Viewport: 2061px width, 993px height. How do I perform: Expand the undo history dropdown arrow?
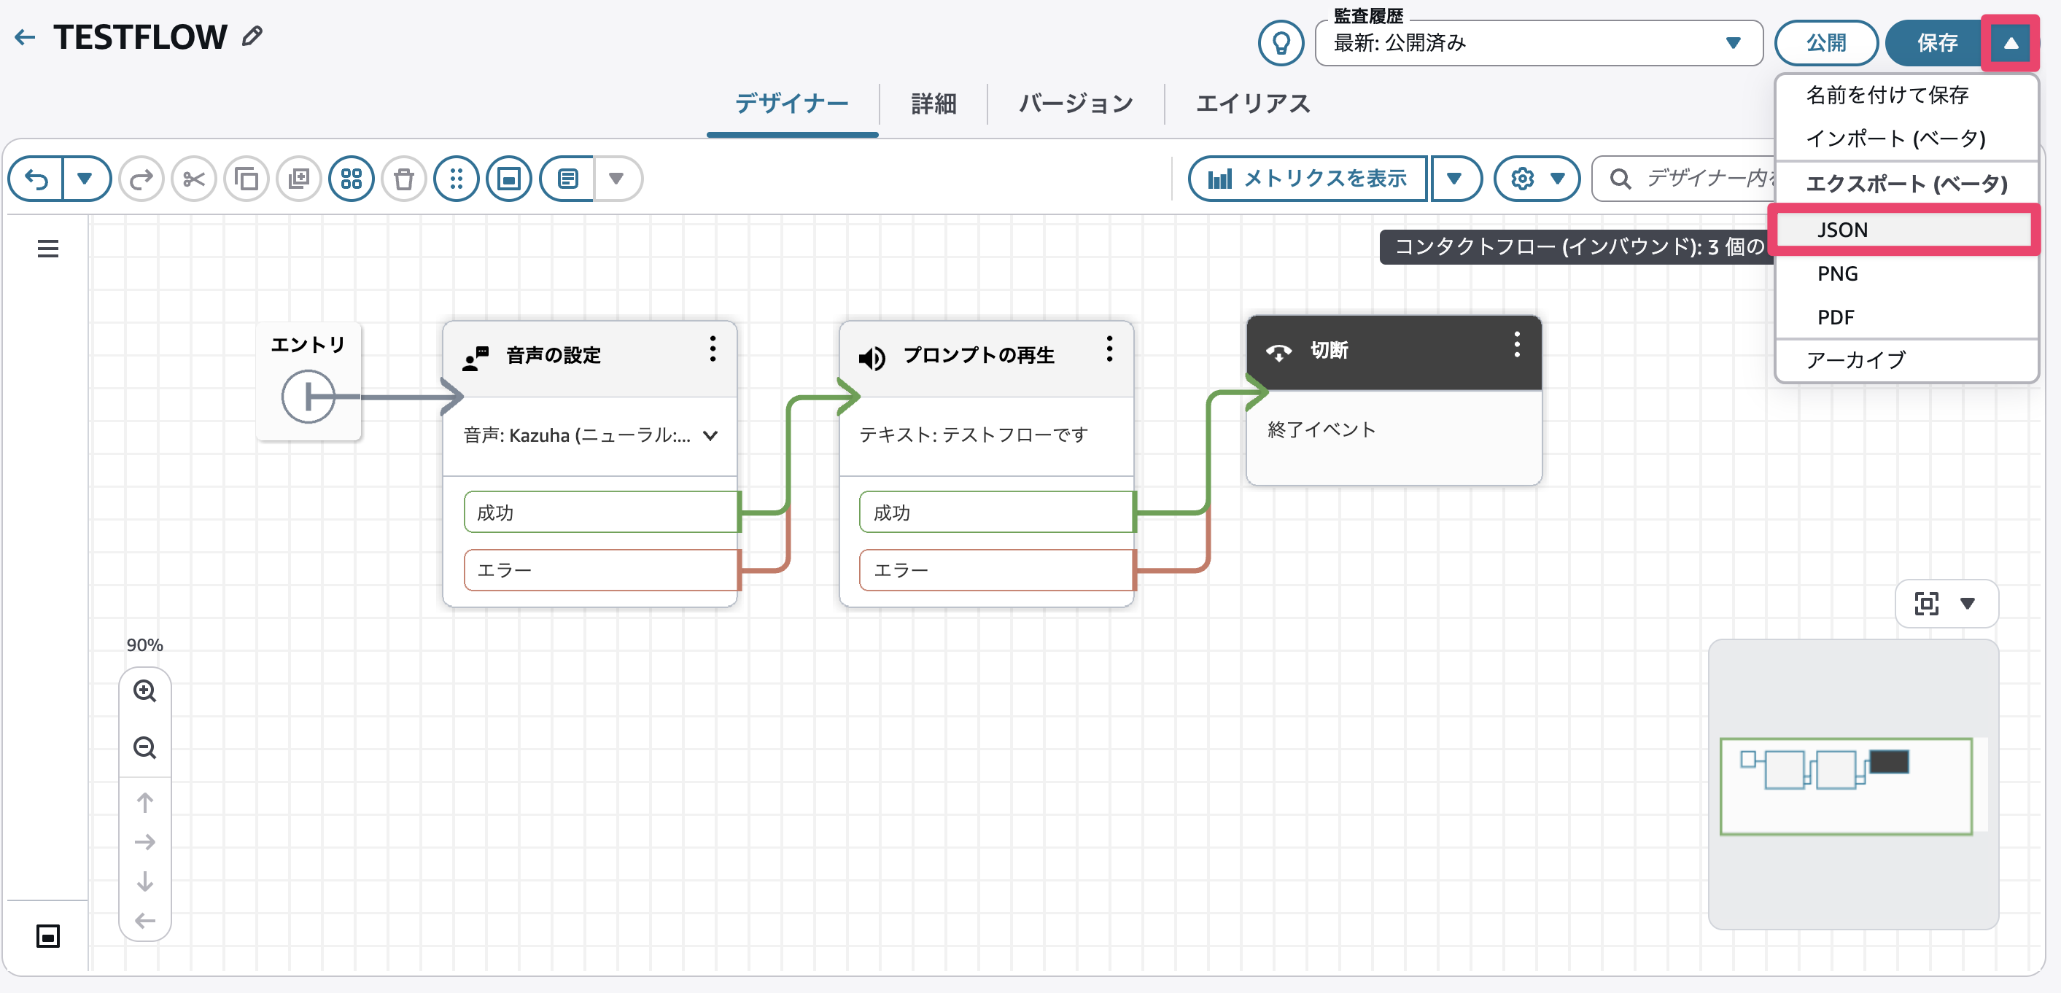(x=85, y=179)
